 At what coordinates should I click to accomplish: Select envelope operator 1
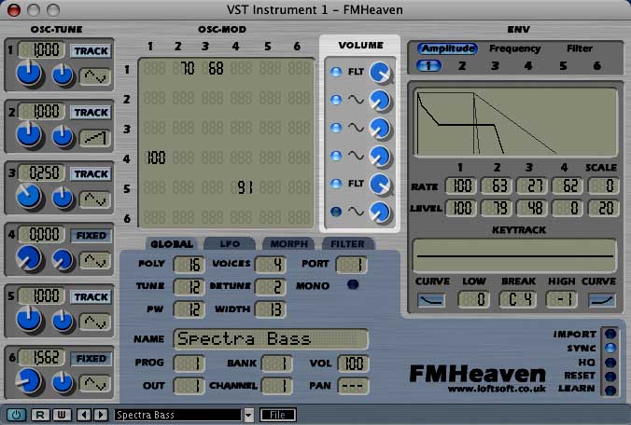[428, 65]
